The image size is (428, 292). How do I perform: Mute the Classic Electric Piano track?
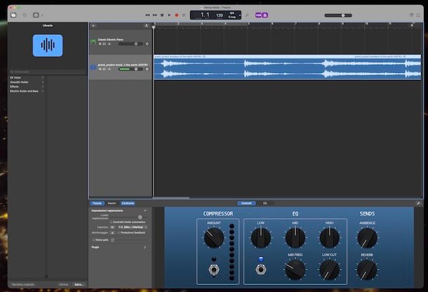coord(100,44)
